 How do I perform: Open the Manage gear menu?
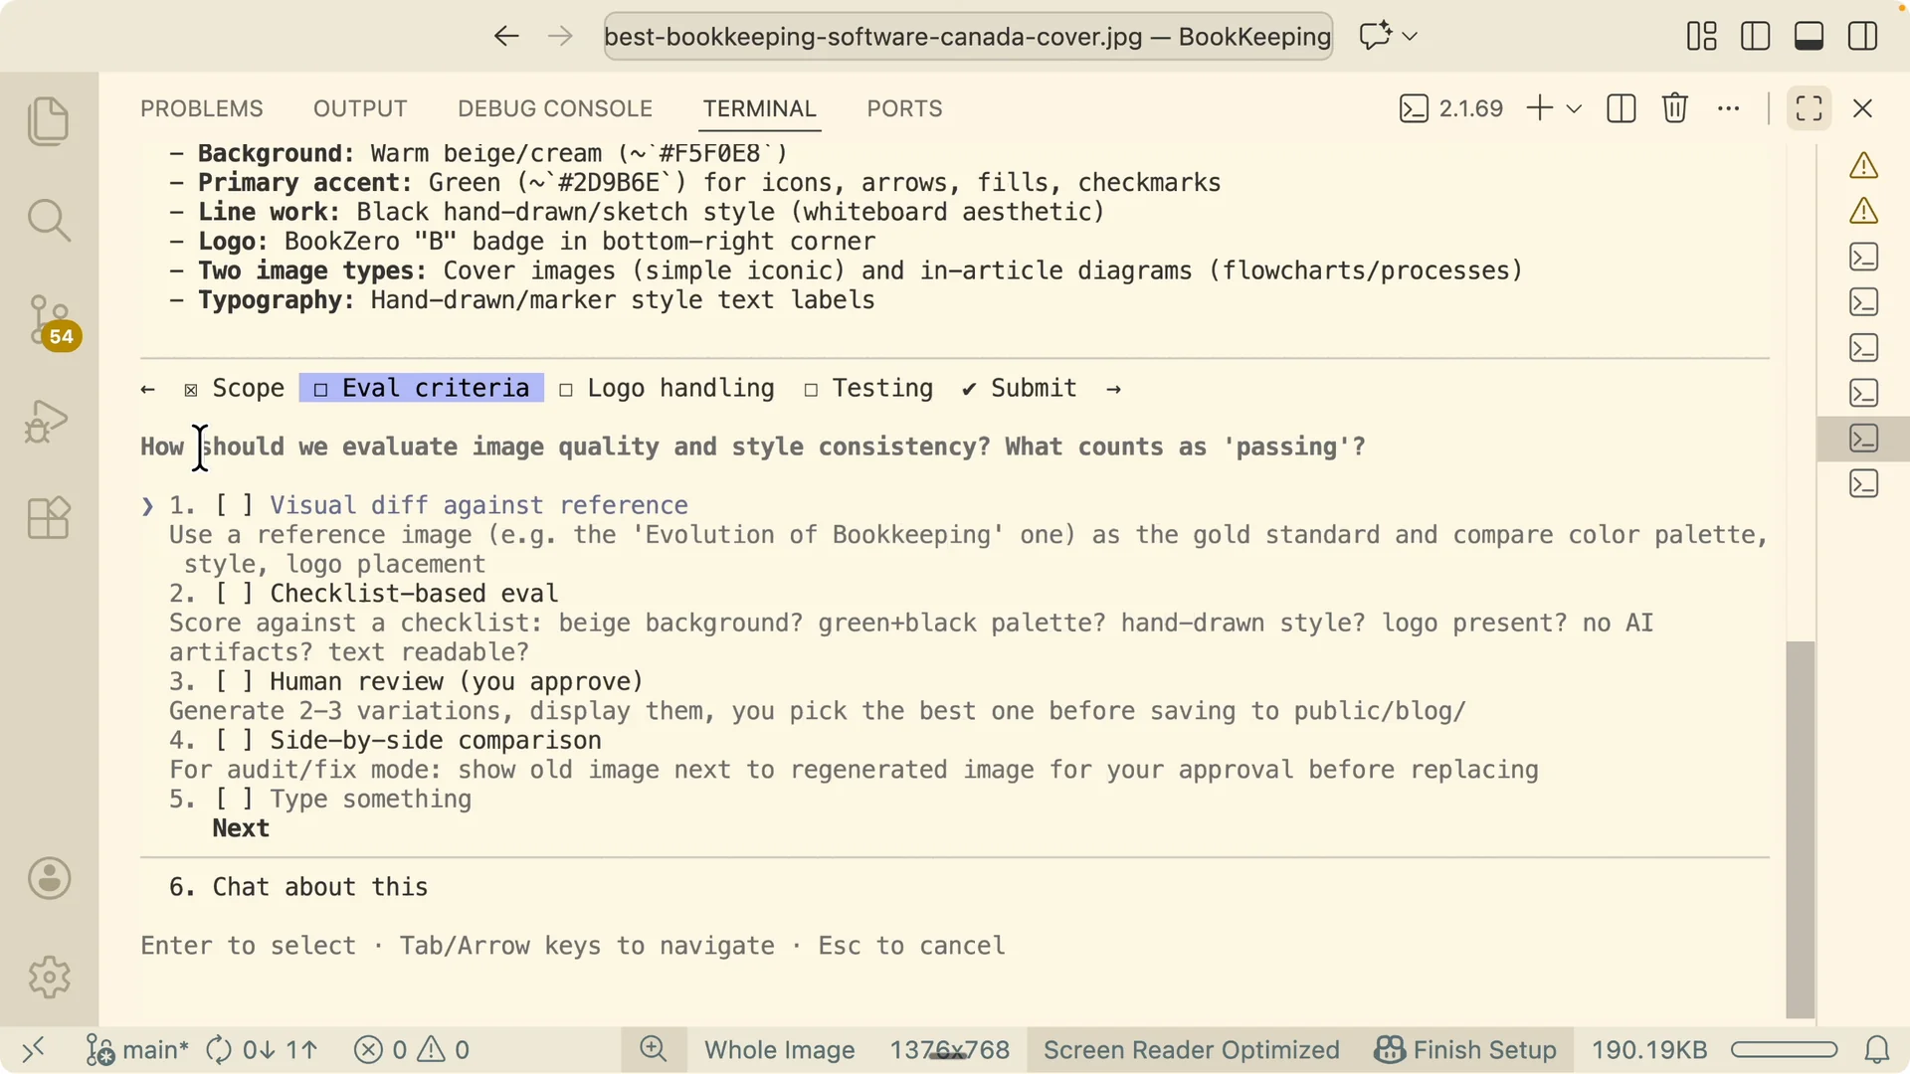click(x=49, y=978)
